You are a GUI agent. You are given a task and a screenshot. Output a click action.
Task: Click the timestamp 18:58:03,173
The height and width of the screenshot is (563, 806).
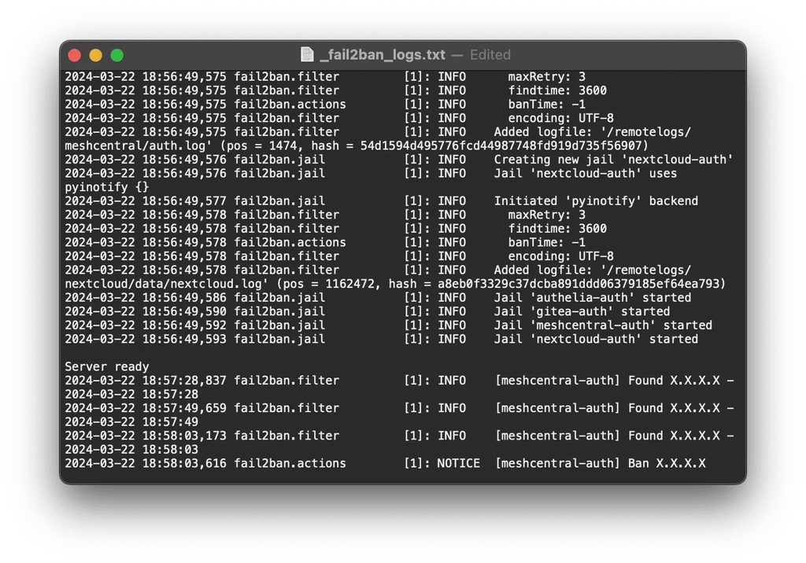(x=184, y=436)
